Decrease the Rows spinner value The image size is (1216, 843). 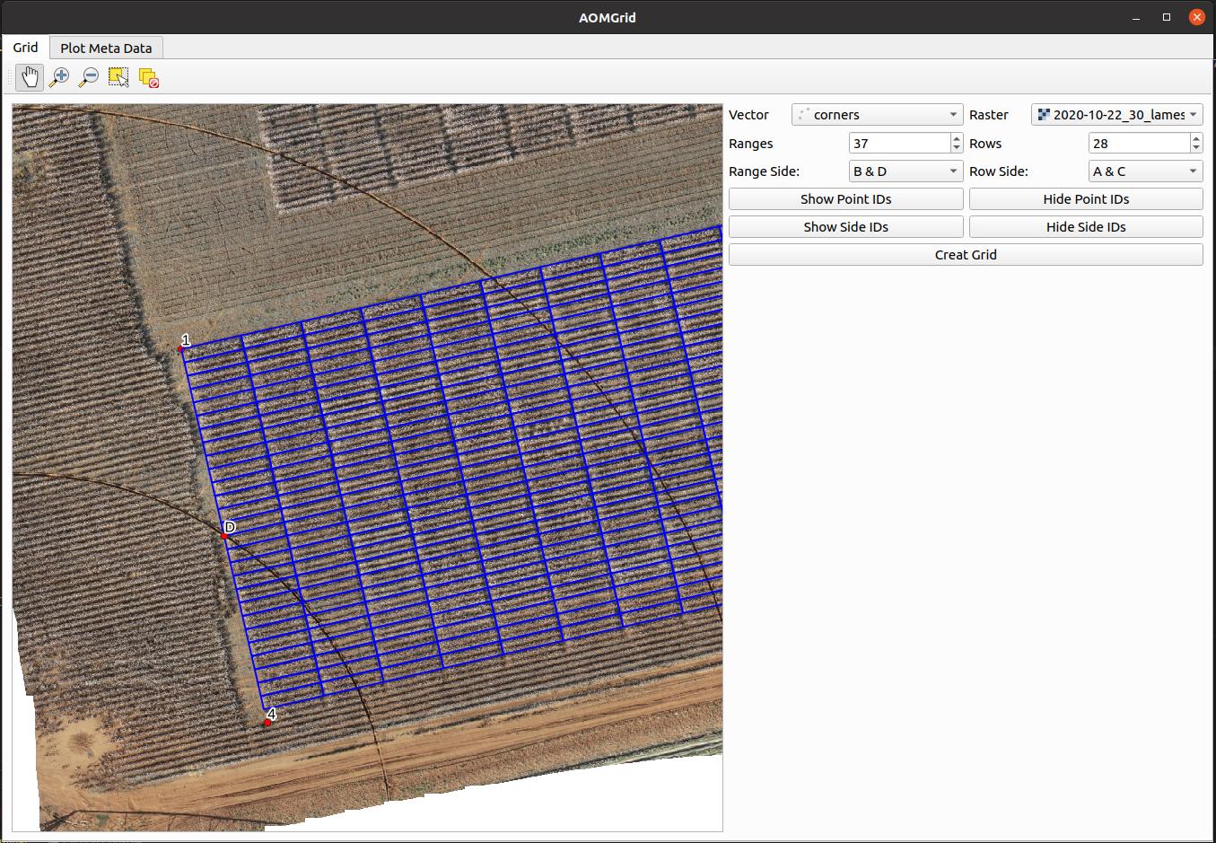coord(1196,148)
